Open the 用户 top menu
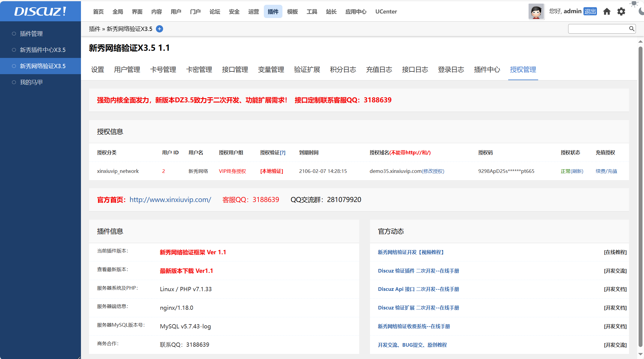This screenshot has width=644, height=359. (x=176, y=11)
